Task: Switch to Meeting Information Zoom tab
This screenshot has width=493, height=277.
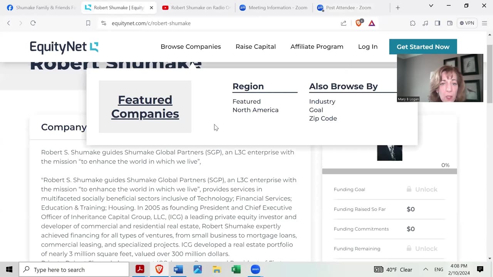Action: click(x=274, y=8)
